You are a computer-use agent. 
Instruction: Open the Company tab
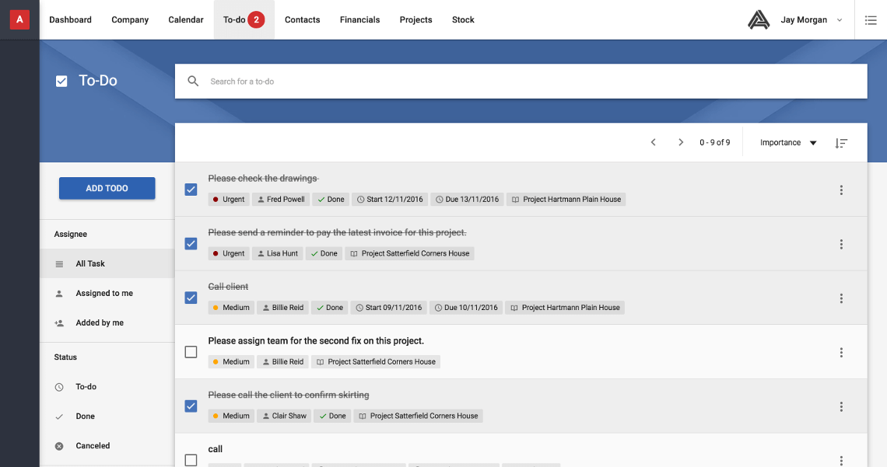[x=130, y=19]
